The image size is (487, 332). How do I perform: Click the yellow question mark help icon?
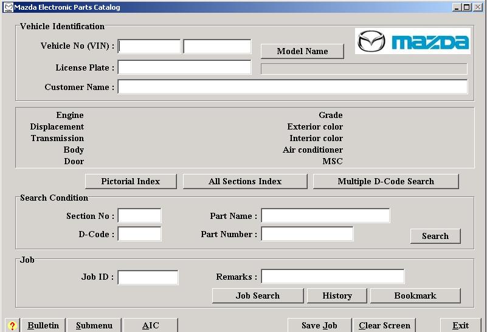coord(12,325)
